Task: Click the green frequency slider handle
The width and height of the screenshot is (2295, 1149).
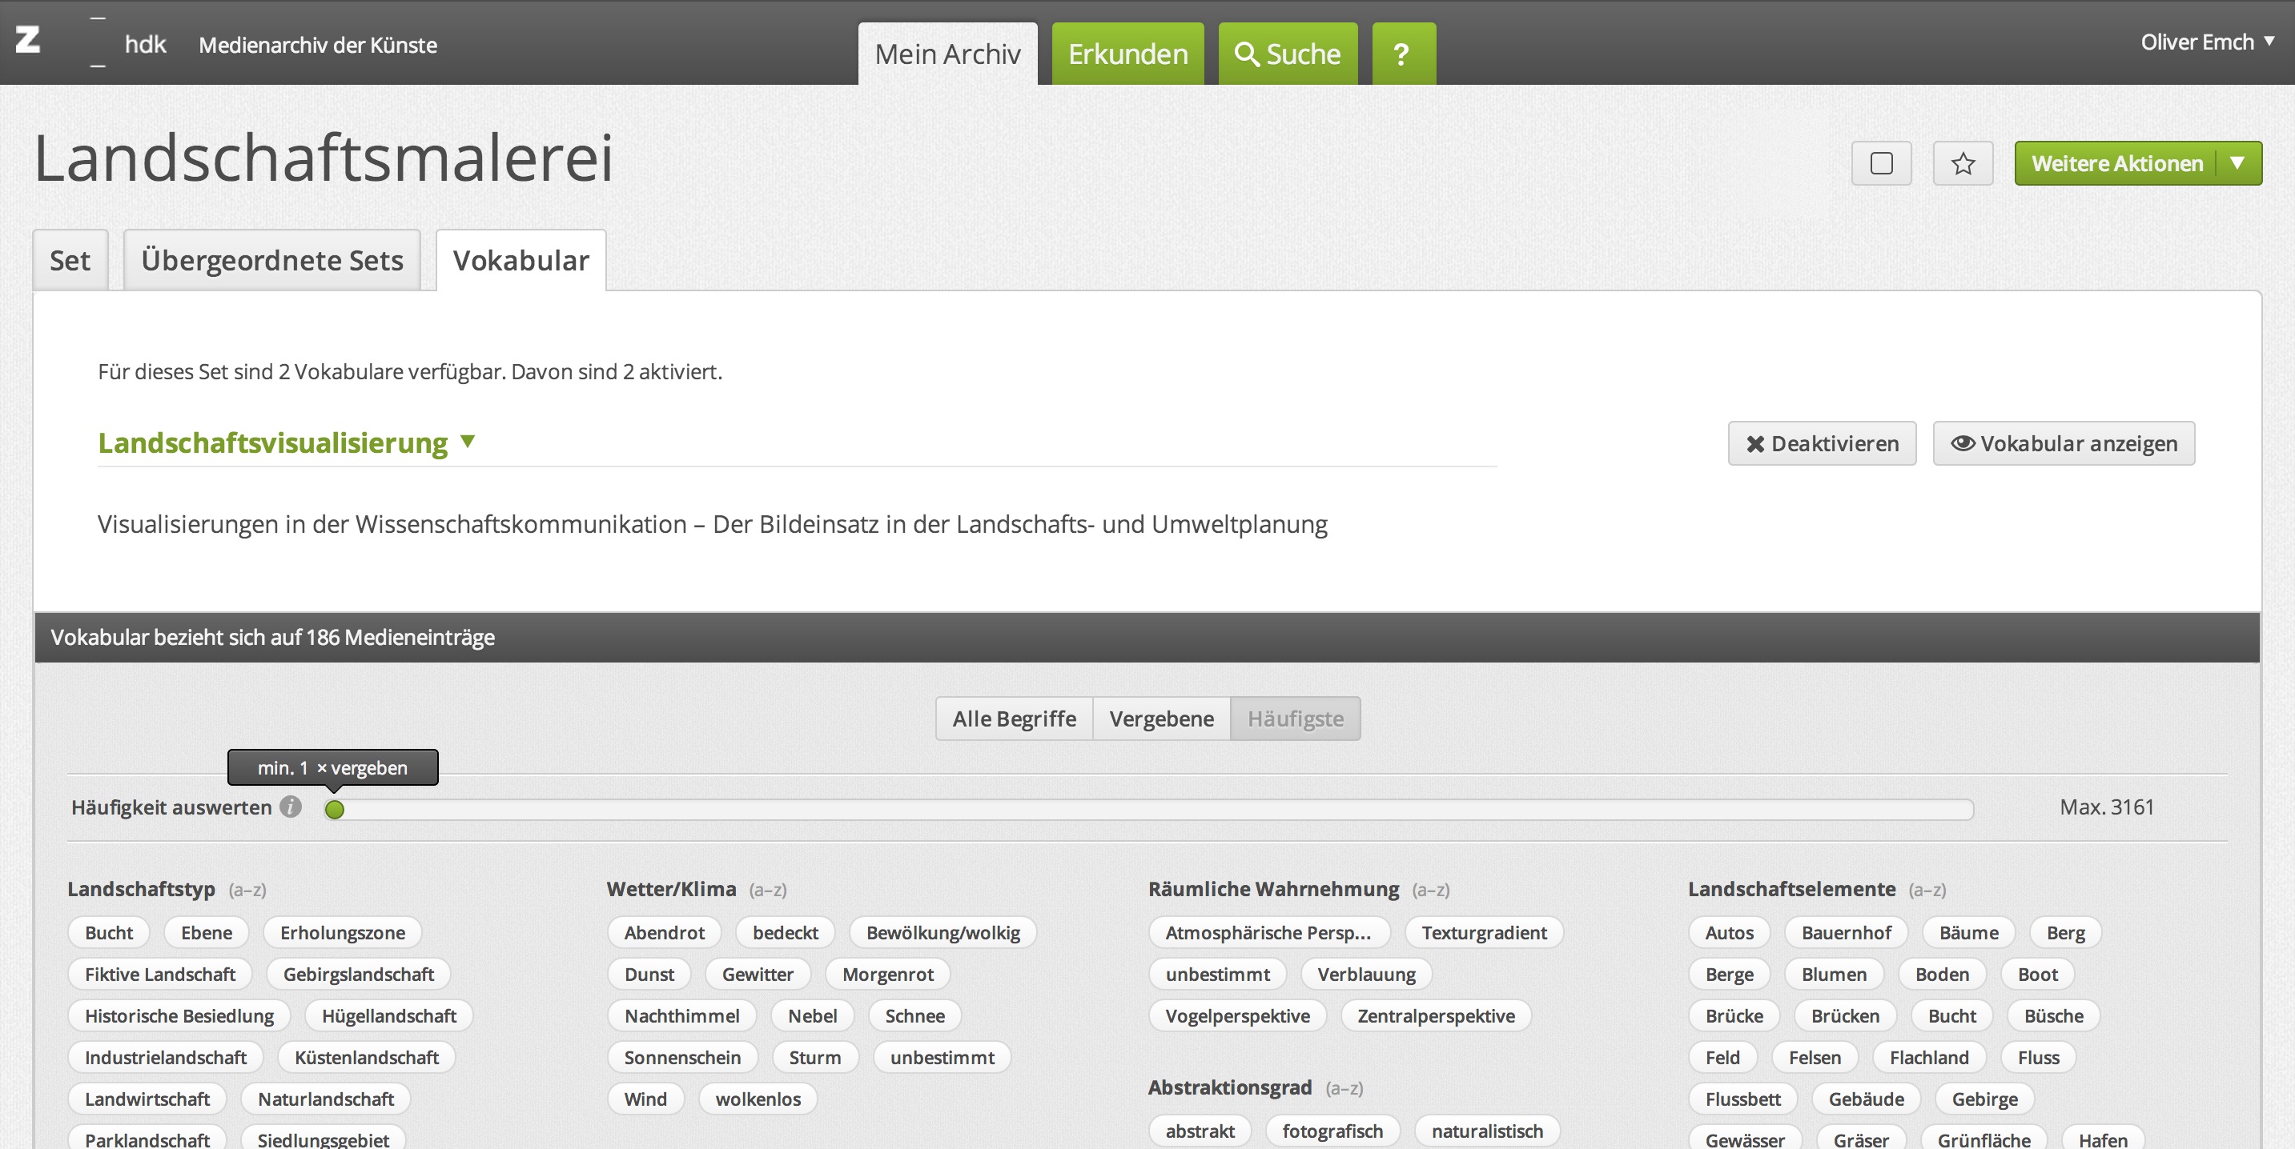Action: click(334, 809)
